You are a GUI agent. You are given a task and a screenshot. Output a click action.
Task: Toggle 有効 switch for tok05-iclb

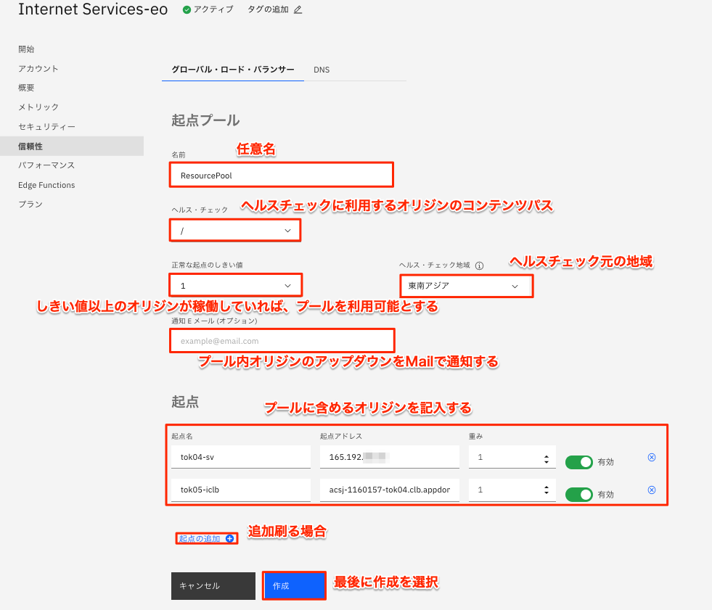point(579,494)
